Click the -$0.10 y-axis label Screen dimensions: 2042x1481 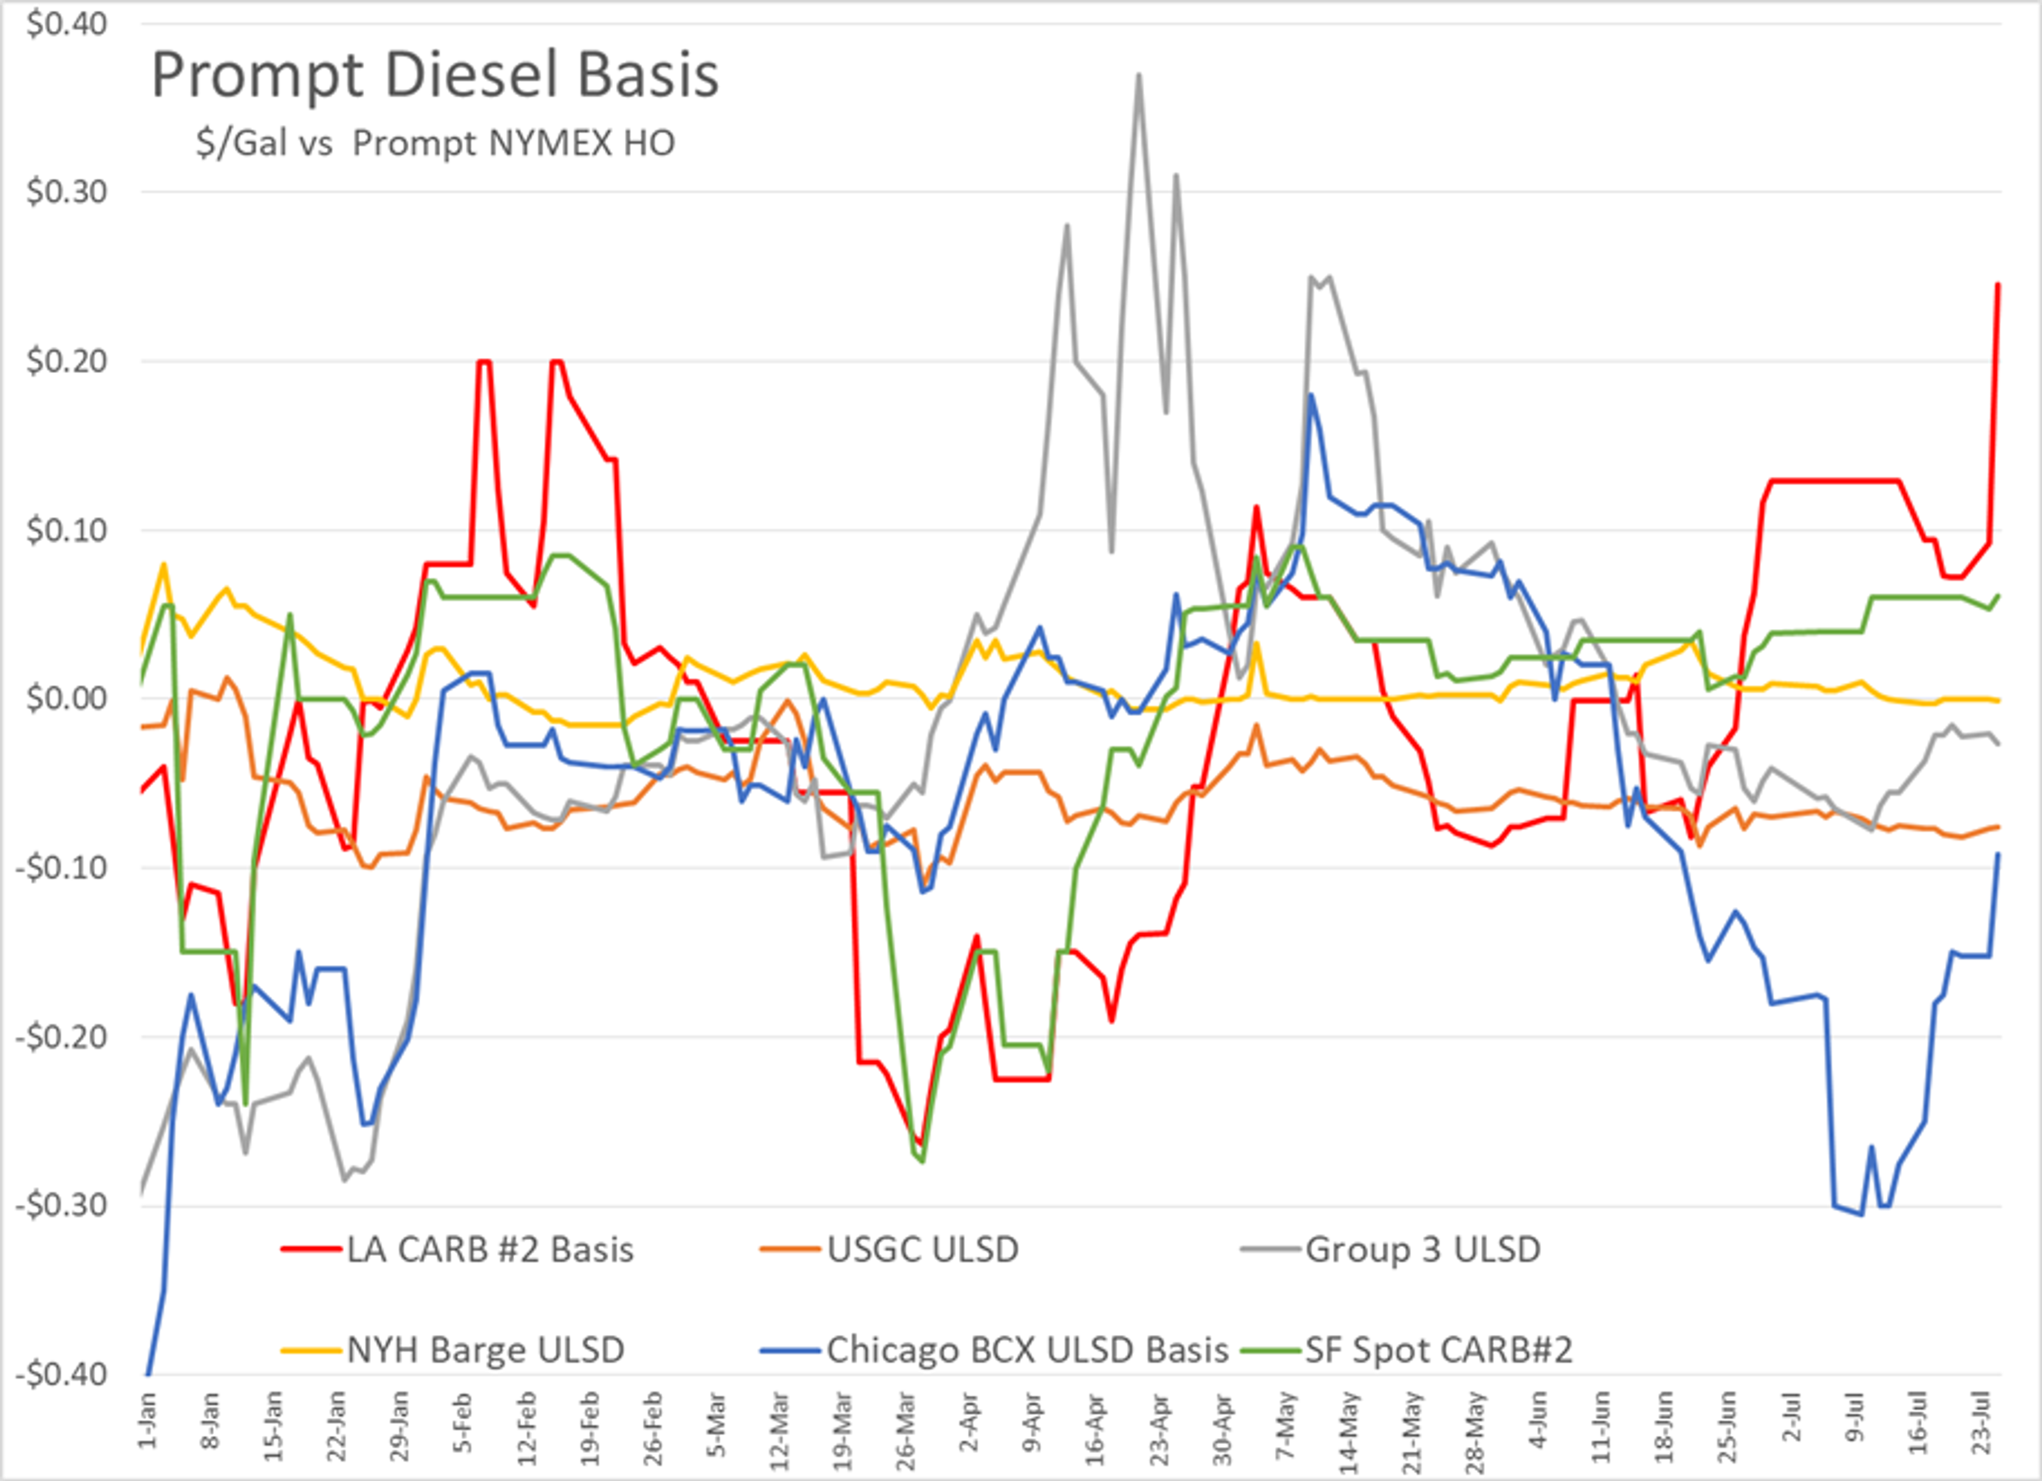click(61, 868)
